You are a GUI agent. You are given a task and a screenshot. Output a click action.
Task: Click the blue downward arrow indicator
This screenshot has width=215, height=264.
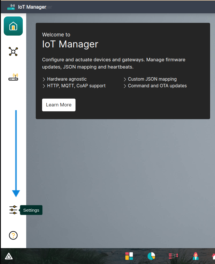click(x=16, y=152)
